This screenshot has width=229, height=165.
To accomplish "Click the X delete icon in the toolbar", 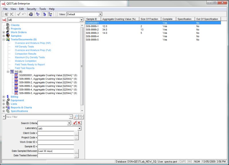I will tap(12, 14).
